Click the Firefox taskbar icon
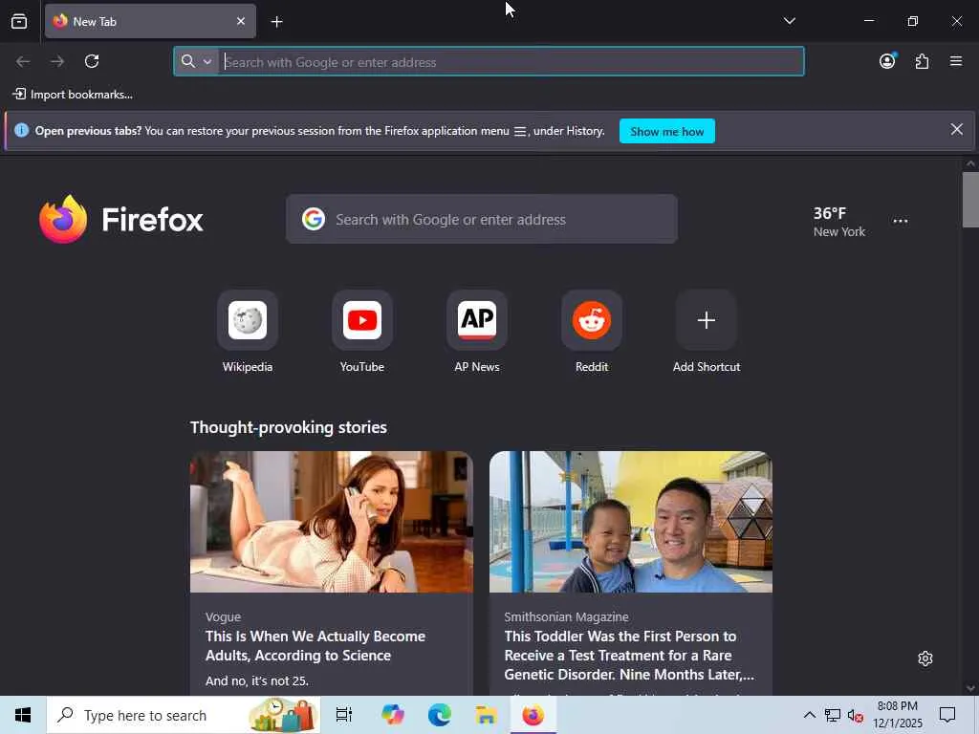Image resolution: width=979 pixels, height=734 pixels. click(x=533, y=715)
